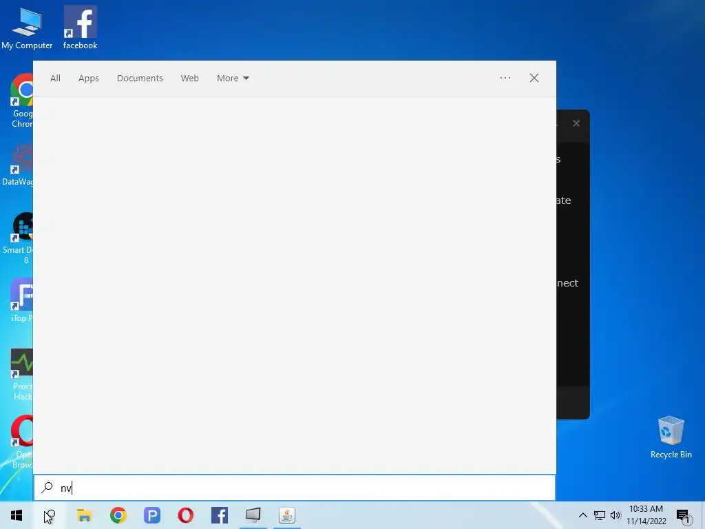Open the network status tray icon

click(x=600, y=515)
